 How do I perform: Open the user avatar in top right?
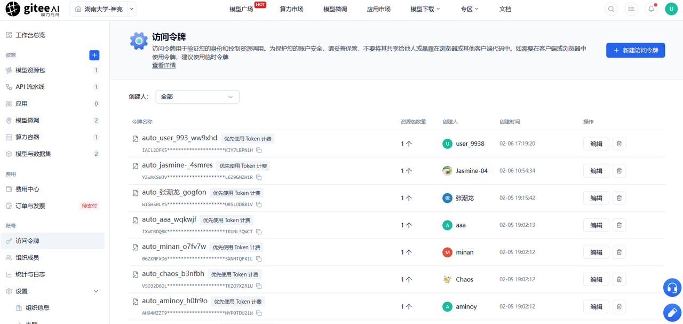671,9
